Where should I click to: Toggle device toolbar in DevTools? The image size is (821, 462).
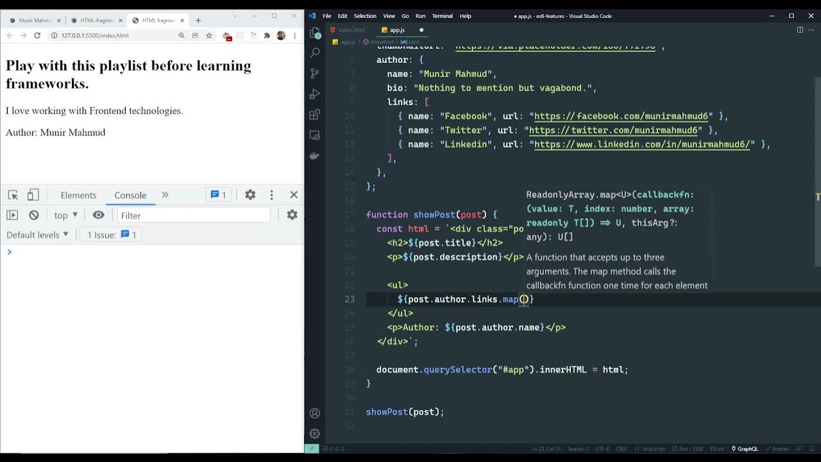pos(33,194)
